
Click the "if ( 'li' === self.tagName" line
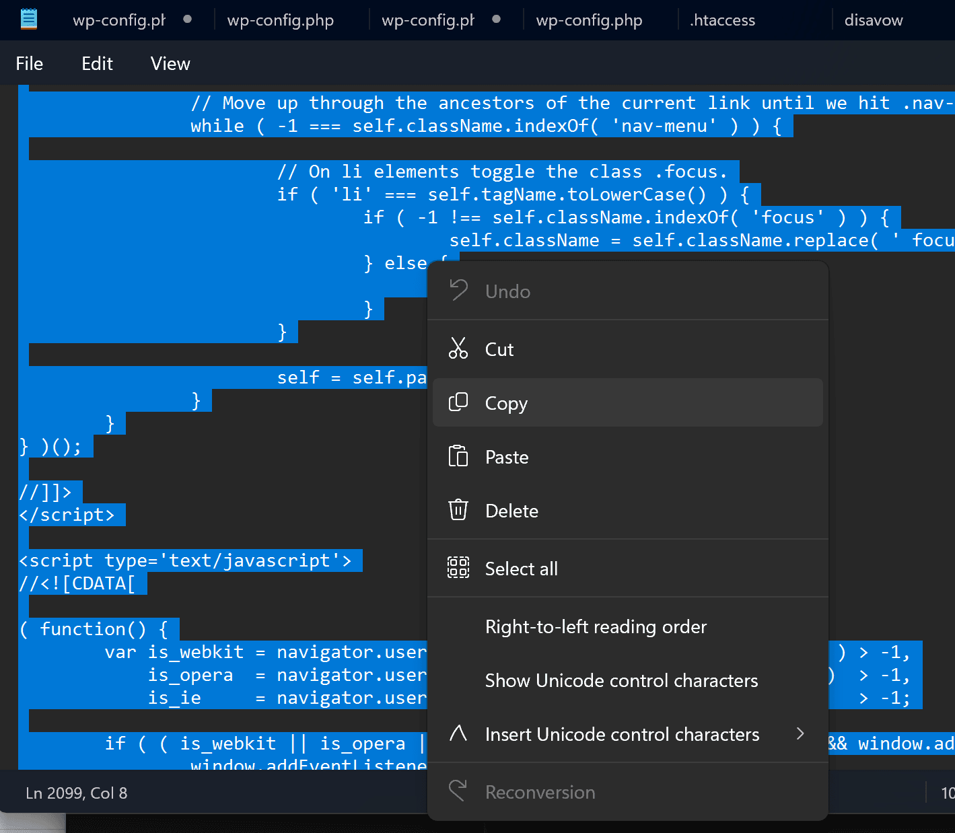[x=514, y=194]
